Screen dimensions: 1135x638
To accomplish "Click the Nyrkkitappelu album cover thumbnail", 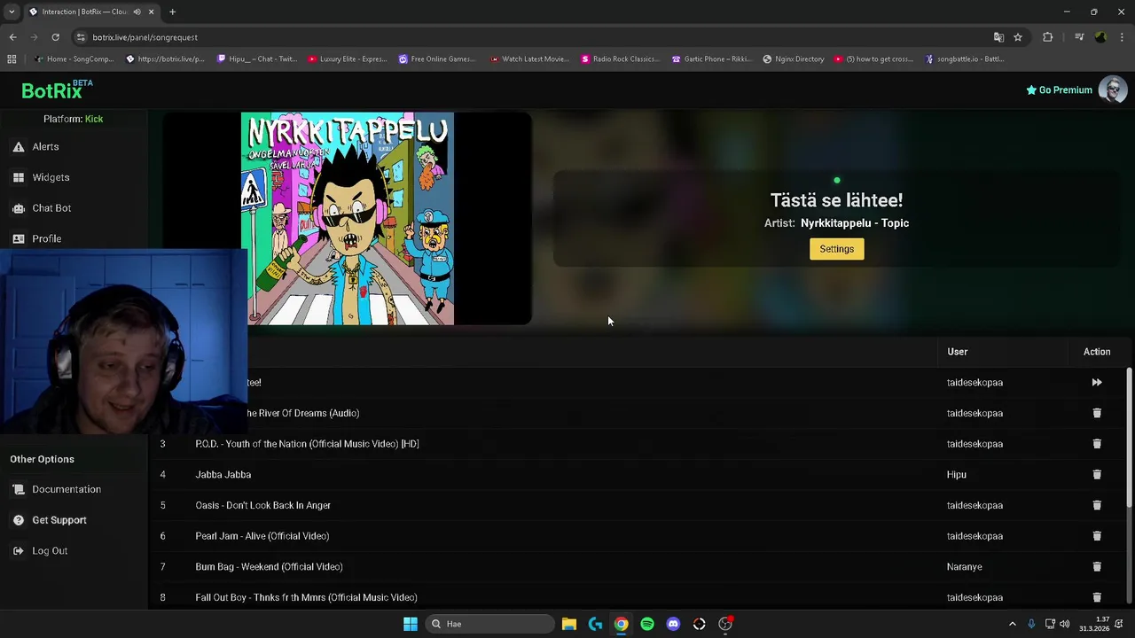I will pos(348,218).
